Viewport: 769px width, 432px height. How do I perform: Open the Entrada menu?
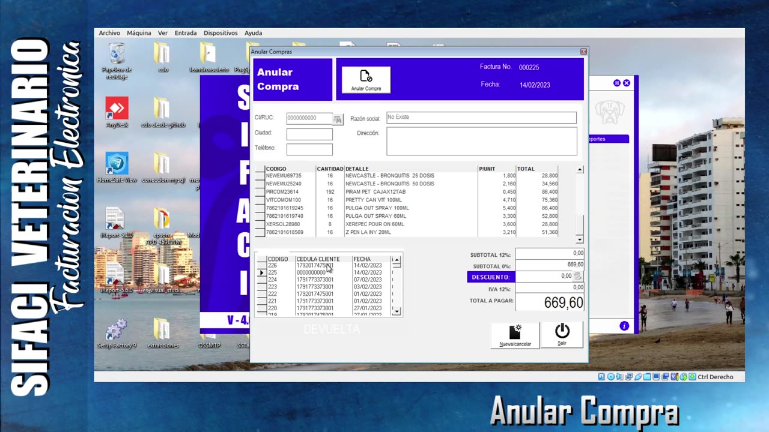(186, 33)
